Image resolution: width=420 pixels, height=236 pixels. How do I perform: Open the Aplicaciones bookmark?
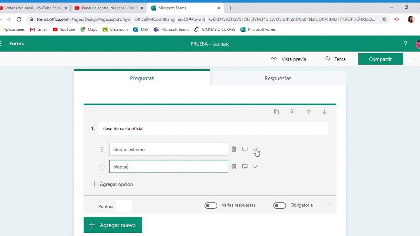[x=13, y=29]
